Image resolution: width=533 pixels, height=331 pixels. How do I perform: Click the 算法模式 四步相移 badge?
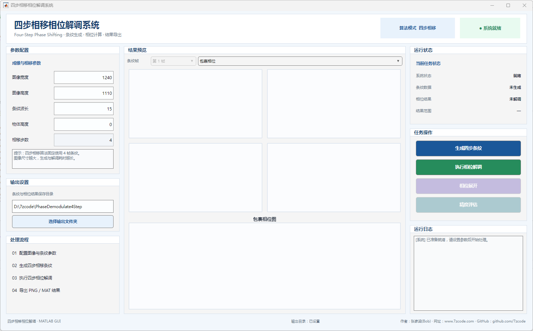(x=418, y=28)
